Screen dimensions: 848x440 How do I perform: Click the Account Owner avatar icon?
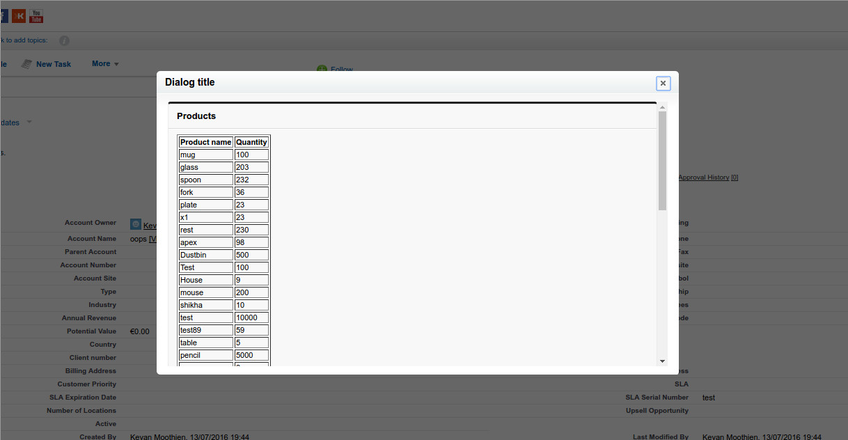(x=135, y=224)
